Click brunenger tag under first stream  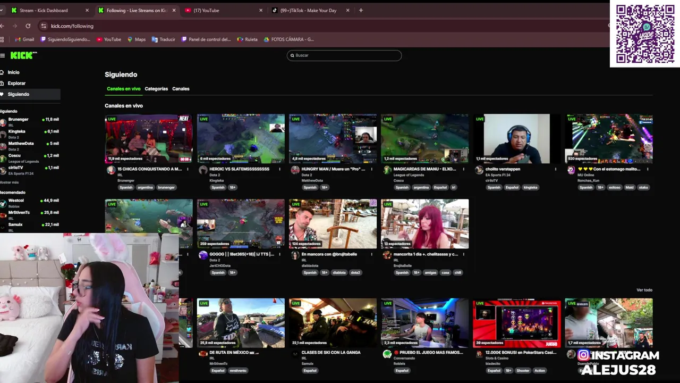point(166,187)
